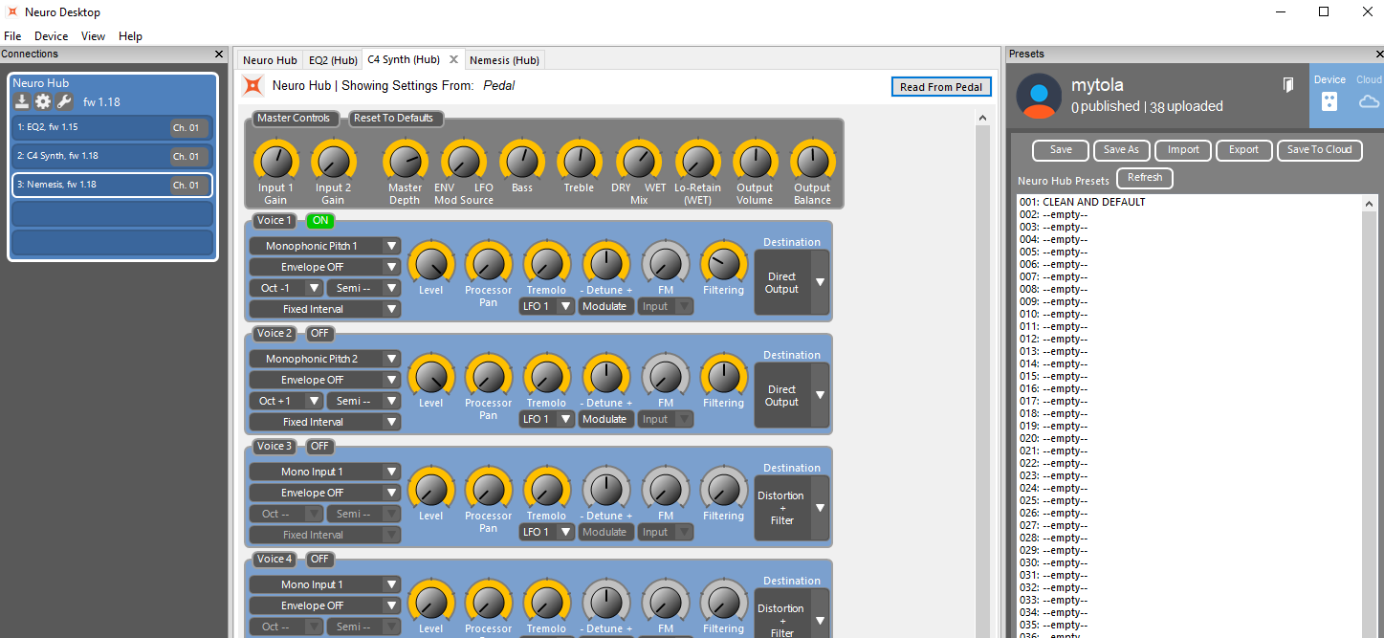Screen dimensions: 1384x638
Task: Toggle Voice 2 OFF switch
Action: (x=319, y=334)
